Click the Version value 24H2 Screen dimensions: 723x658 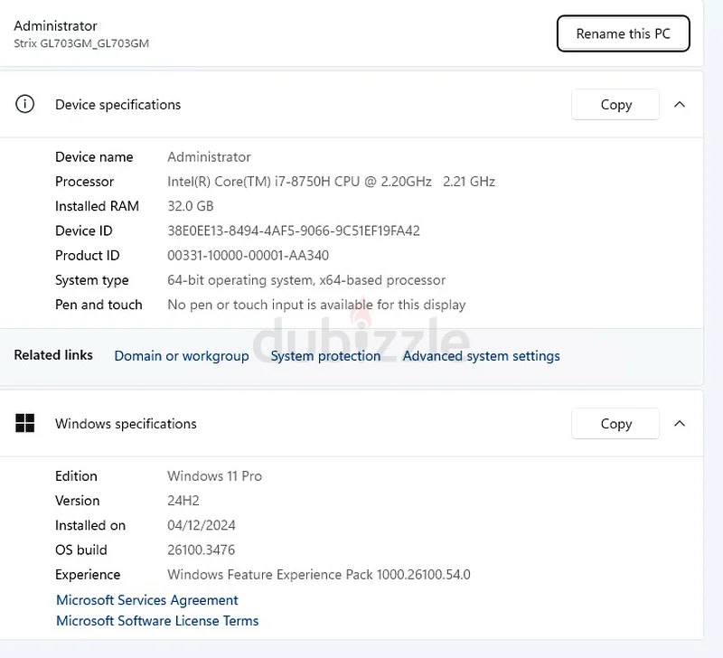point(183,501)
